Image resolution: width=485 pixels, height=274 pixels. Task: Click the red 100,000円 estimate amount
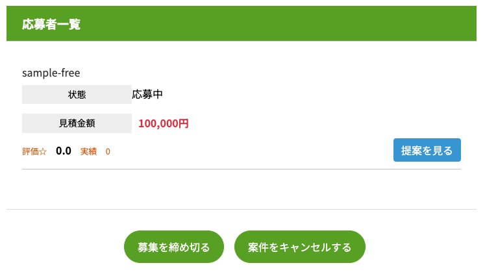click(x=164, y=123)
